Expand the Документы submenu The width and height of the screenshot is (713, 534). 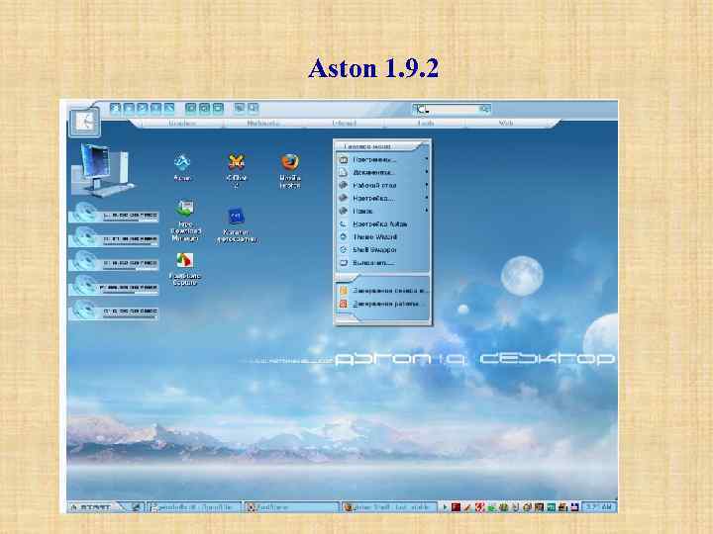[383, 172]
